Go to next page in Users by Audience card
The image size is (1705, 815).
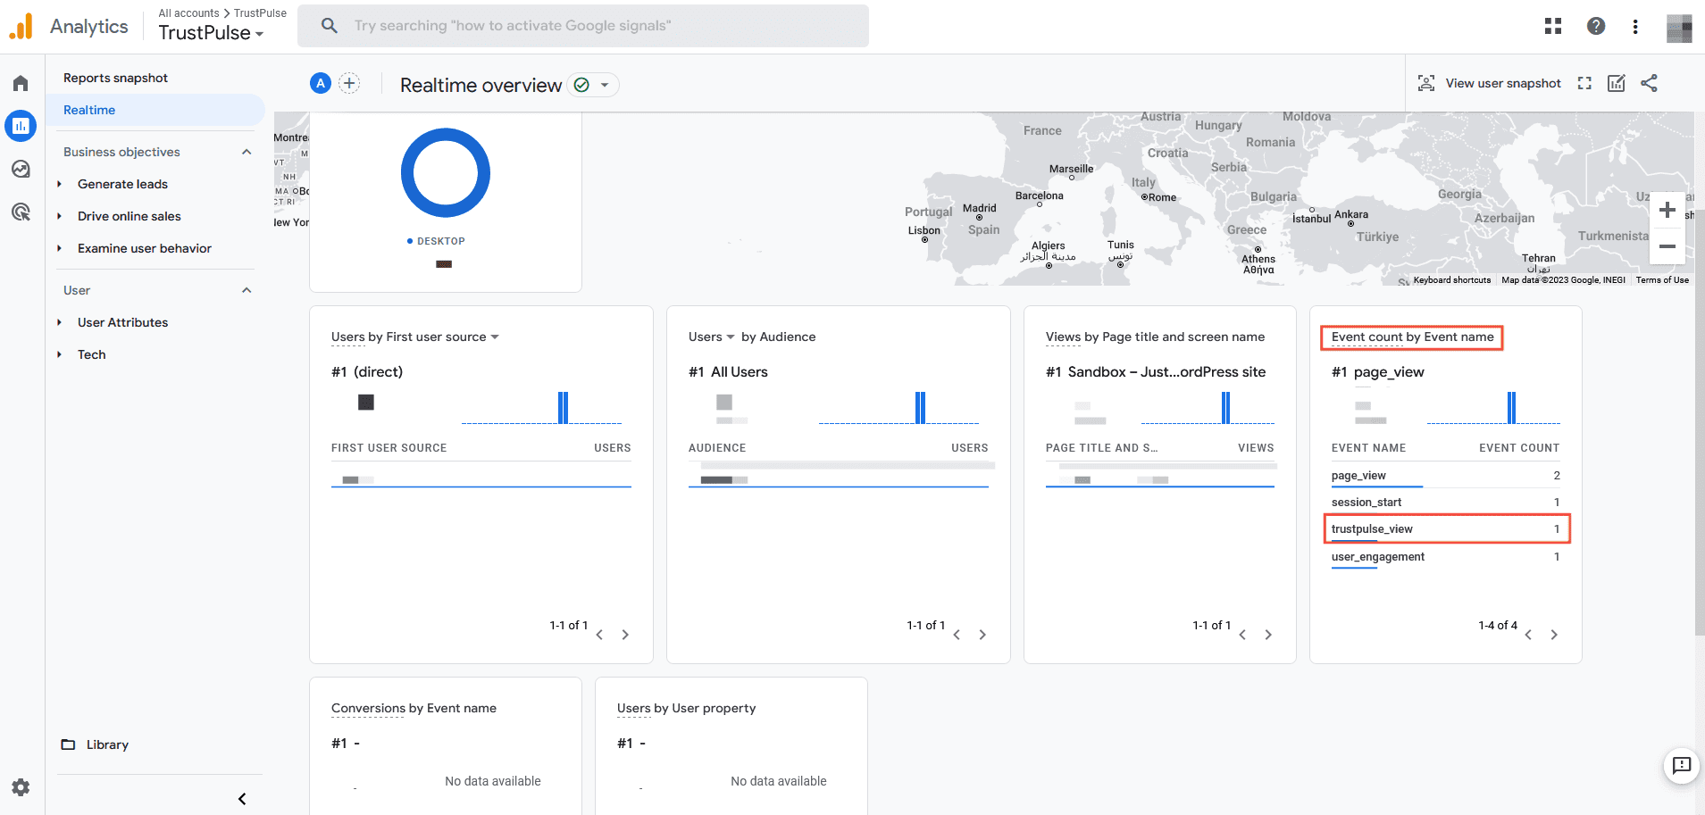(x=982, y=635)
